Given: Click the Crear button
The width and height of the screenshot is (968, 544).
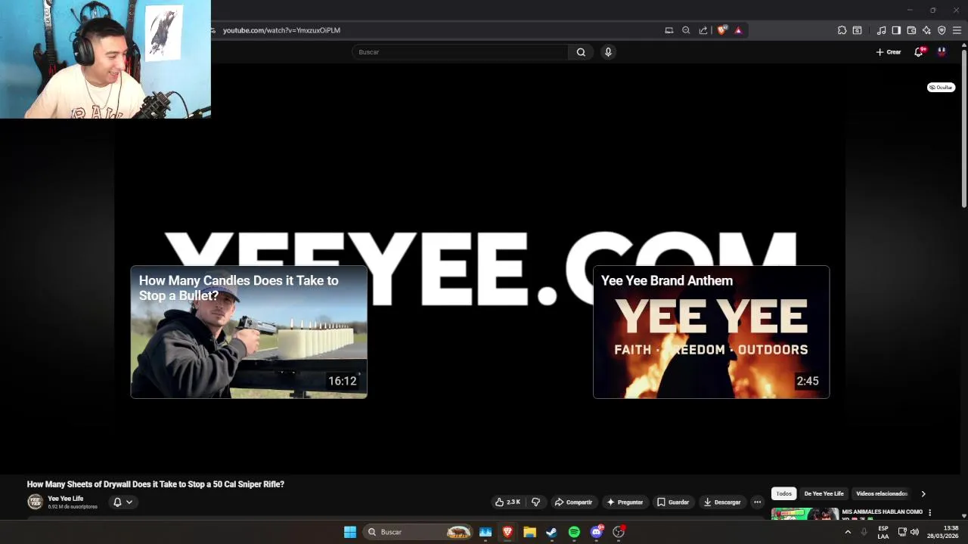Looking at the screenshot, I should [889, 52].
